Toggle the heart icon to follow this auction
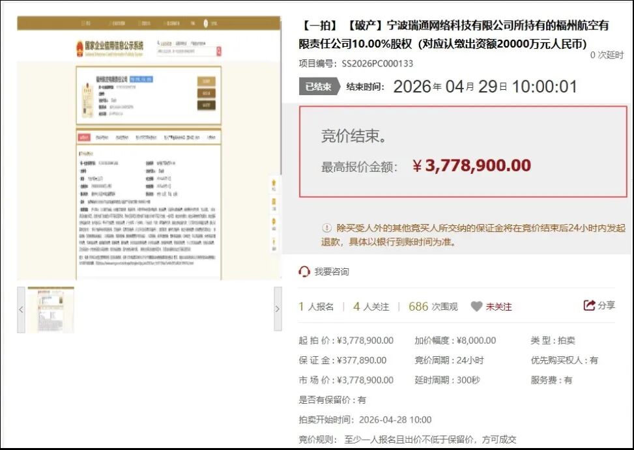Viewport: 634px width, 450px height. 477,307
